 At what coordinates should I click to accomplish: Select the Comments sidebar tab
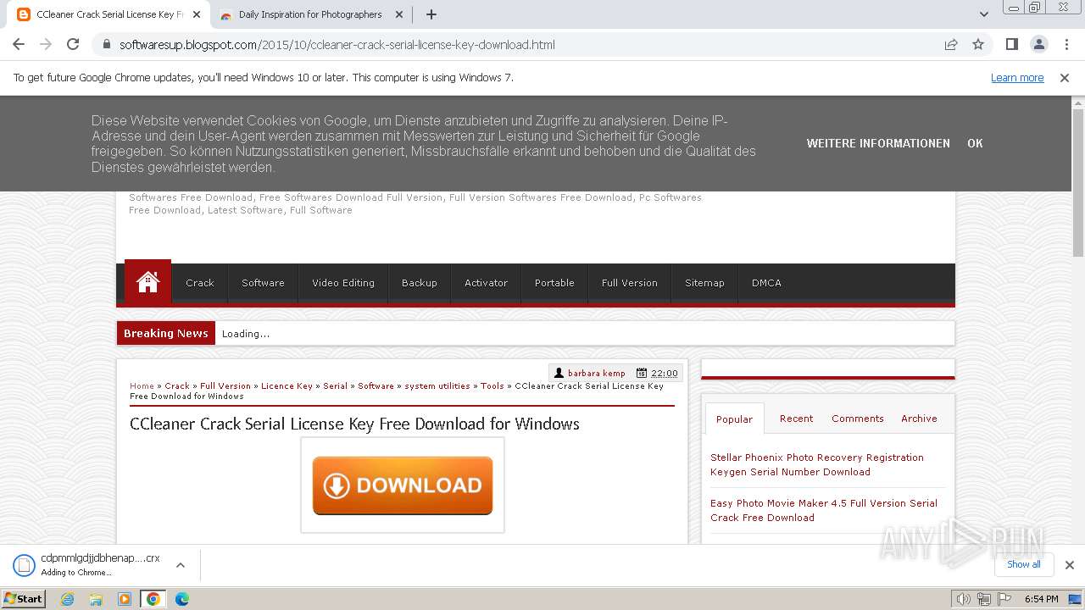858,419
